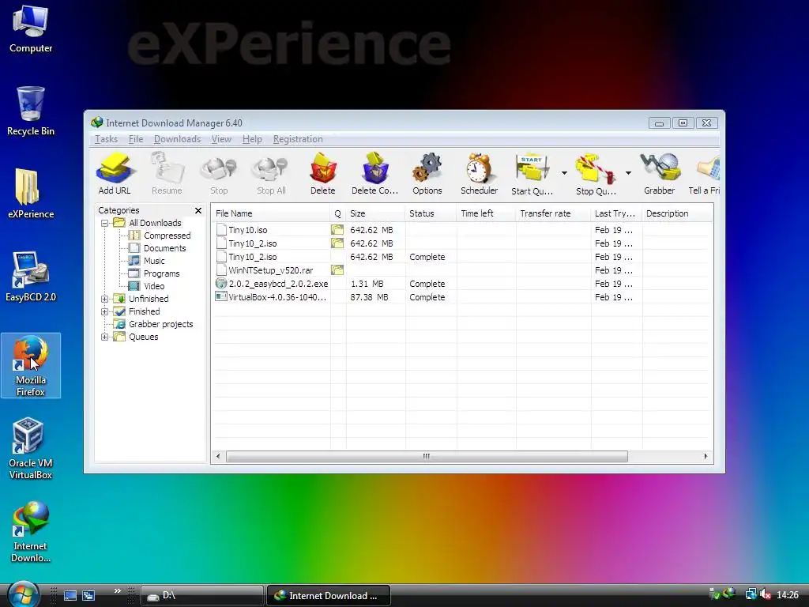Viewport: 809px width, 607px height.
Task: Expand the Finished category node
Action: 105,311
